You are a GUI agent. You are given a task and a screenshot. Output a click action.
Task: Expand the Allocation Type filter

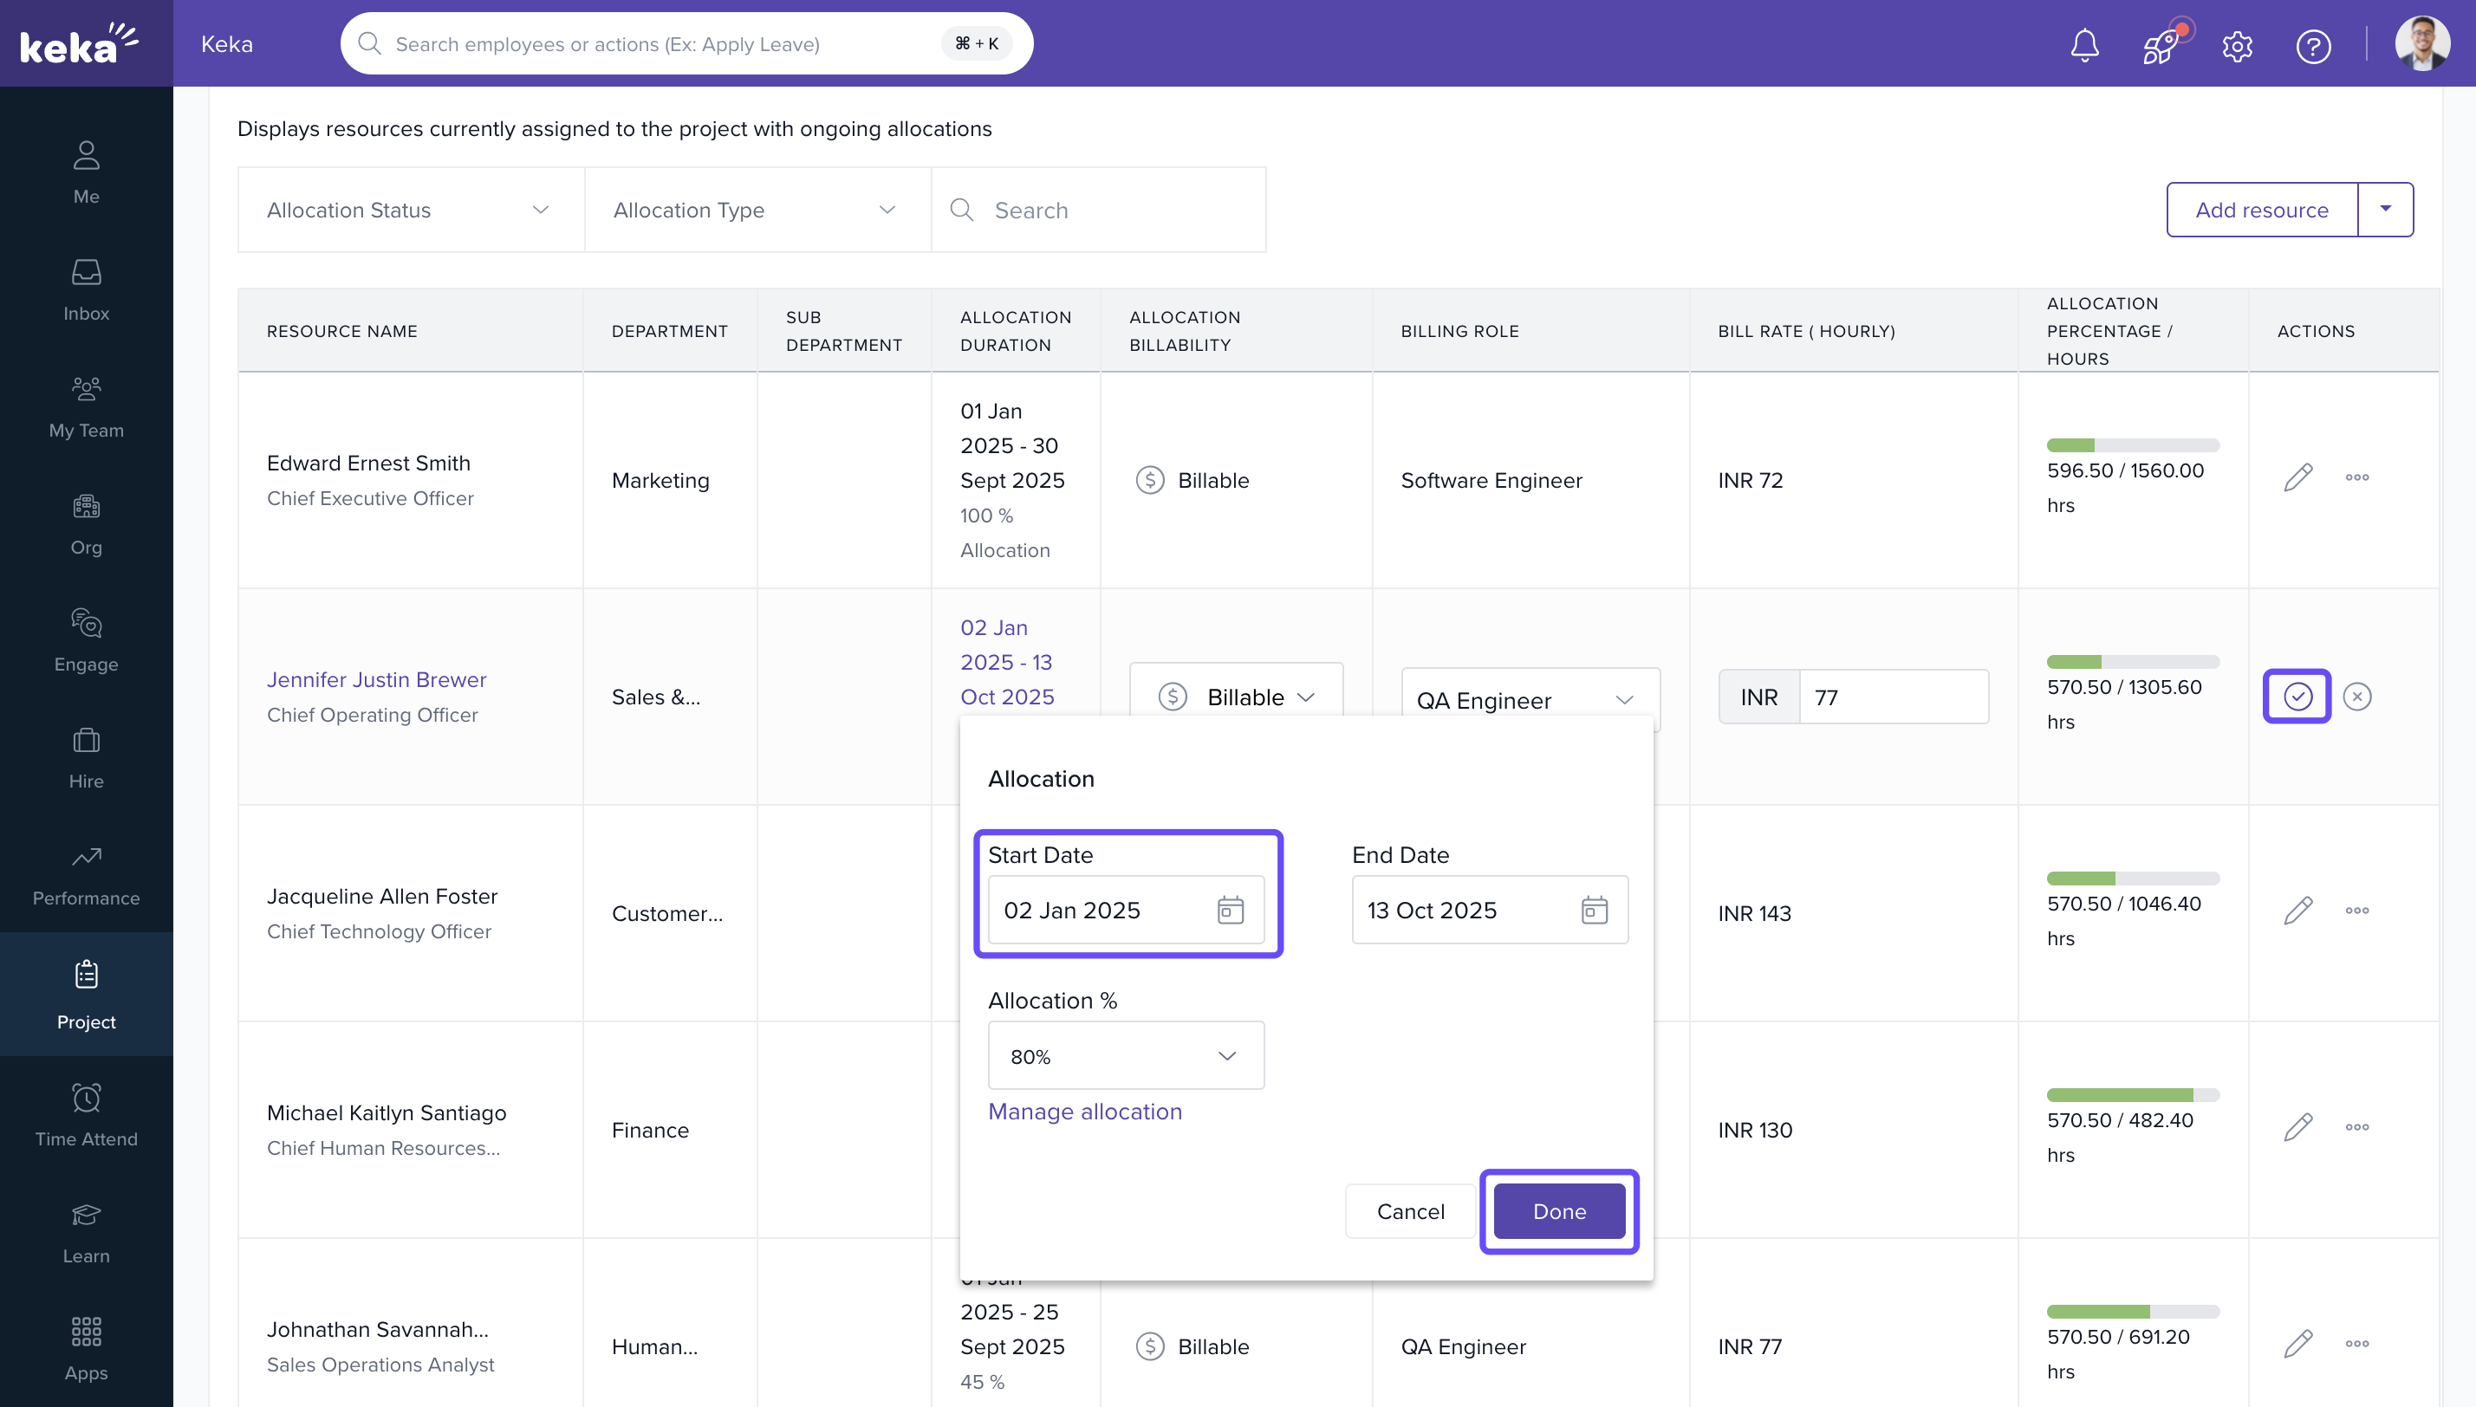(757, 210)
